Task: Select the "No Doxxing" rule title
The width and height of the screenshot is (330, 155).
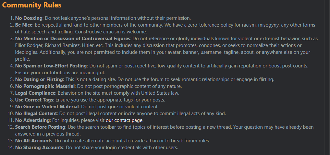Action: [29, 18]
